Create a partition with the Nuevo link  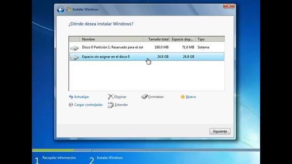point(191,97)
